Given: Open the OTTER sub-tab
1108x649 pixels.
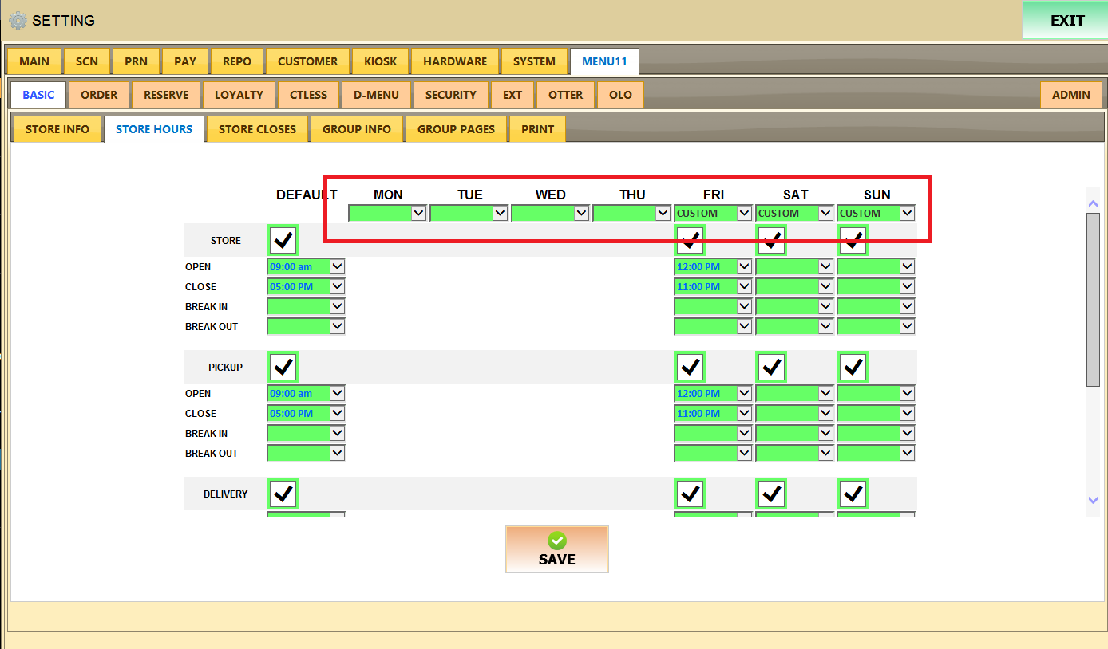Looking at the screenshot, I should click(x=565, y=95).
